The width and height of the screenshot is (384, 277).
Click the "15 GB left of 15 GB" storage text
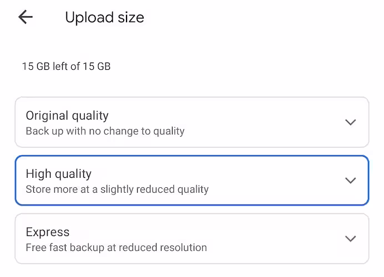coord(66,66)
